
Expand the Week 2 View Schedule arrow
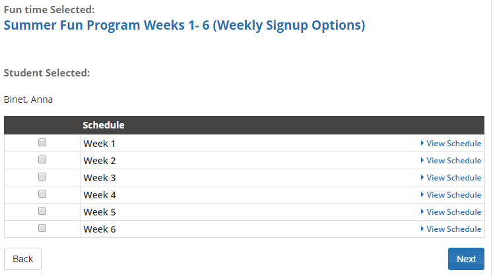422,160
